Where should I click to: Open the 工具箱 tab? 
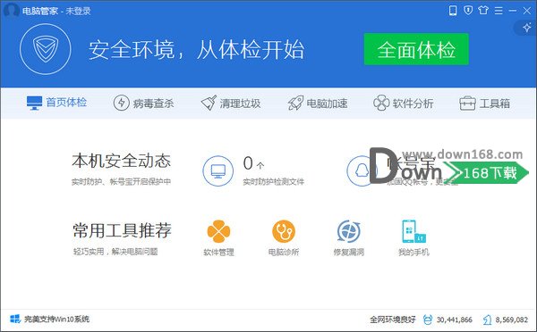pyautogui.click(x=484, y=103)
